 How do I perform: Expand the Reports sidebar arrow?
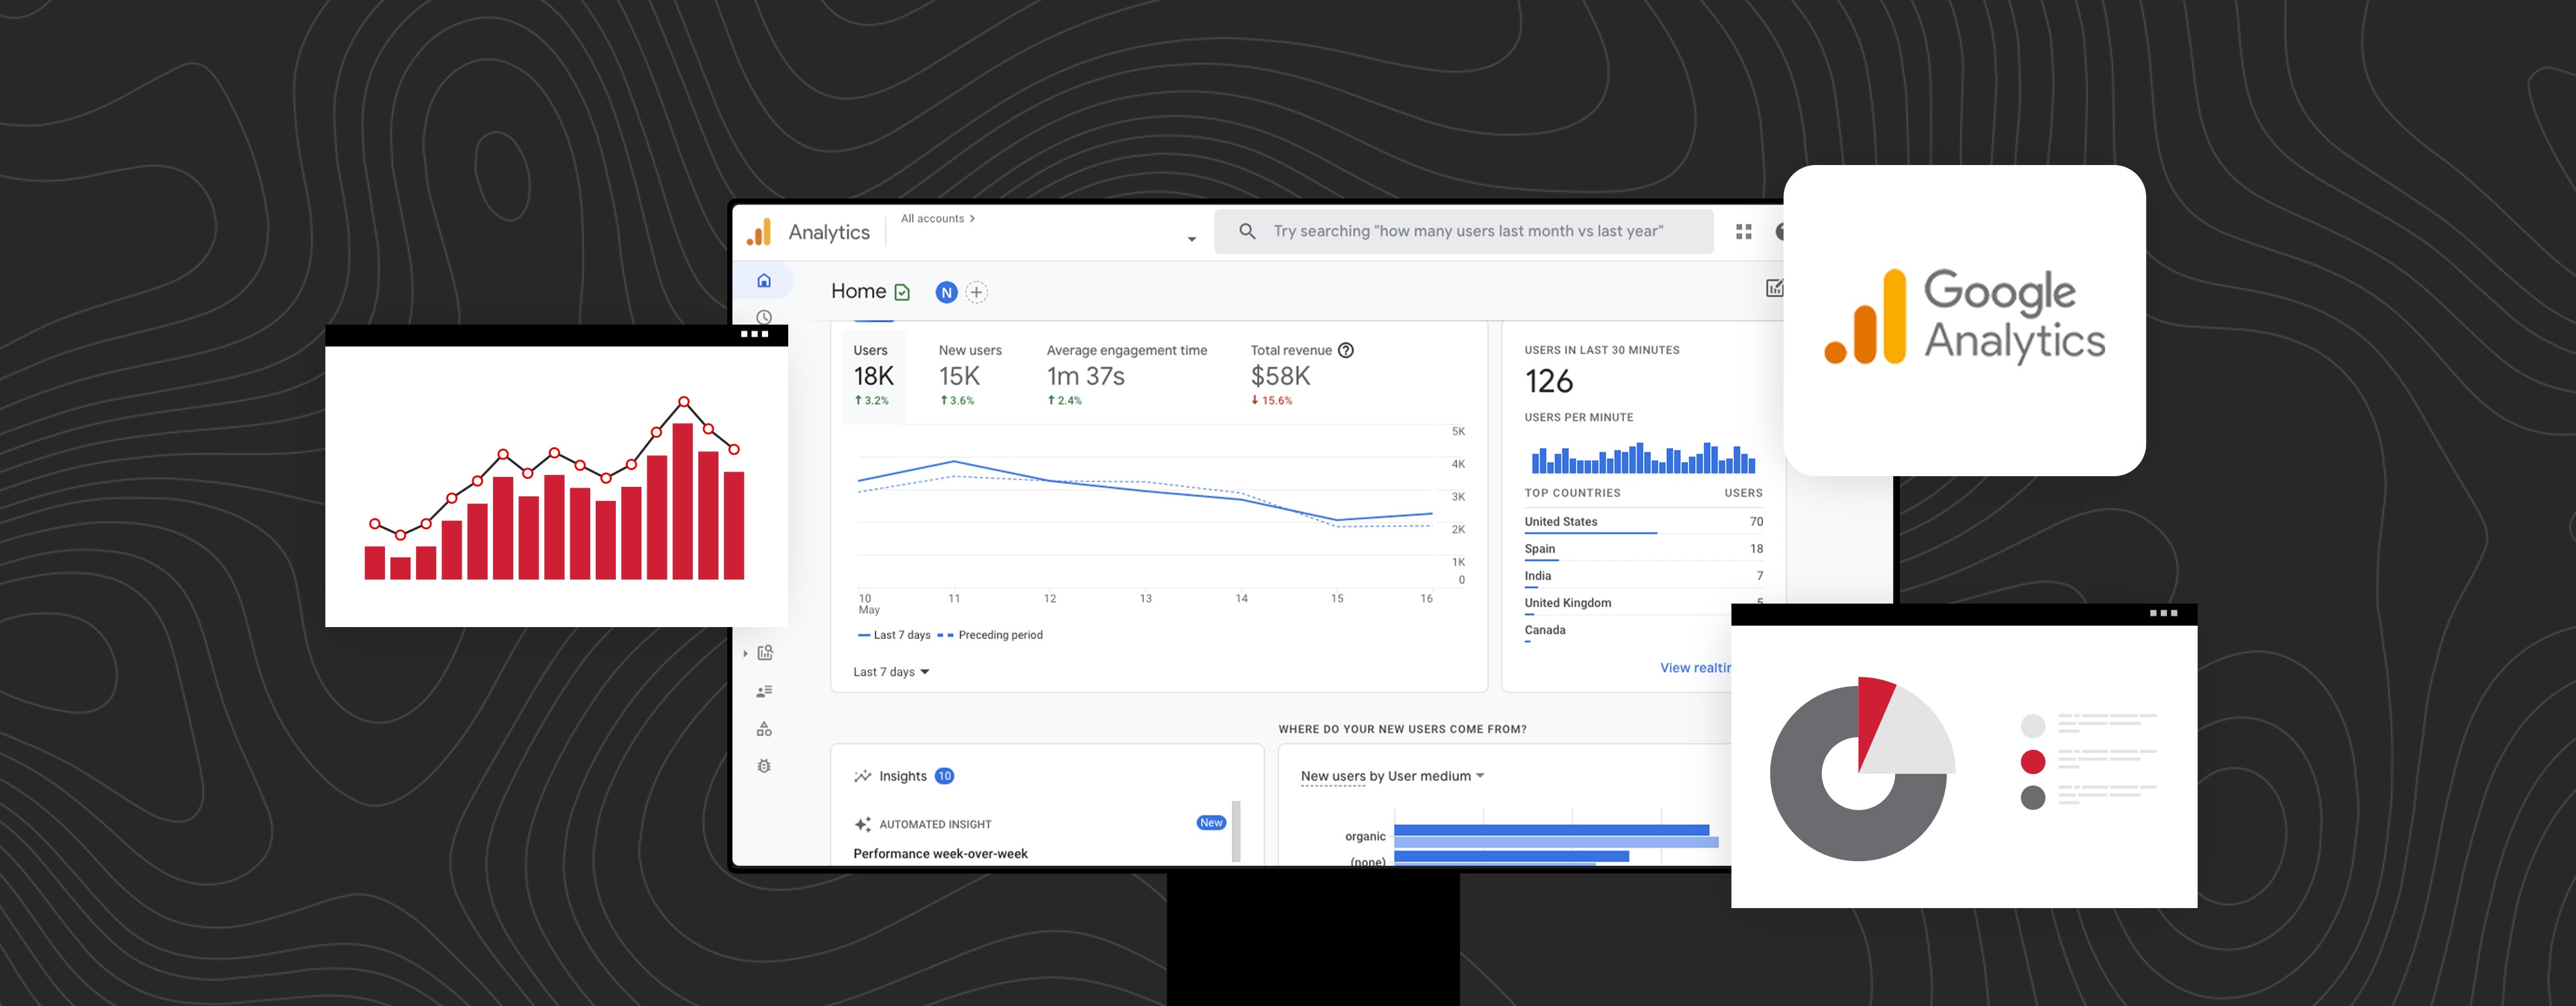point(745,654)
